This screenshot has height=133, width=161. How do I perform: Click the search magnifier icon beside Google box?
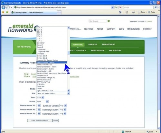pos(156,7)
